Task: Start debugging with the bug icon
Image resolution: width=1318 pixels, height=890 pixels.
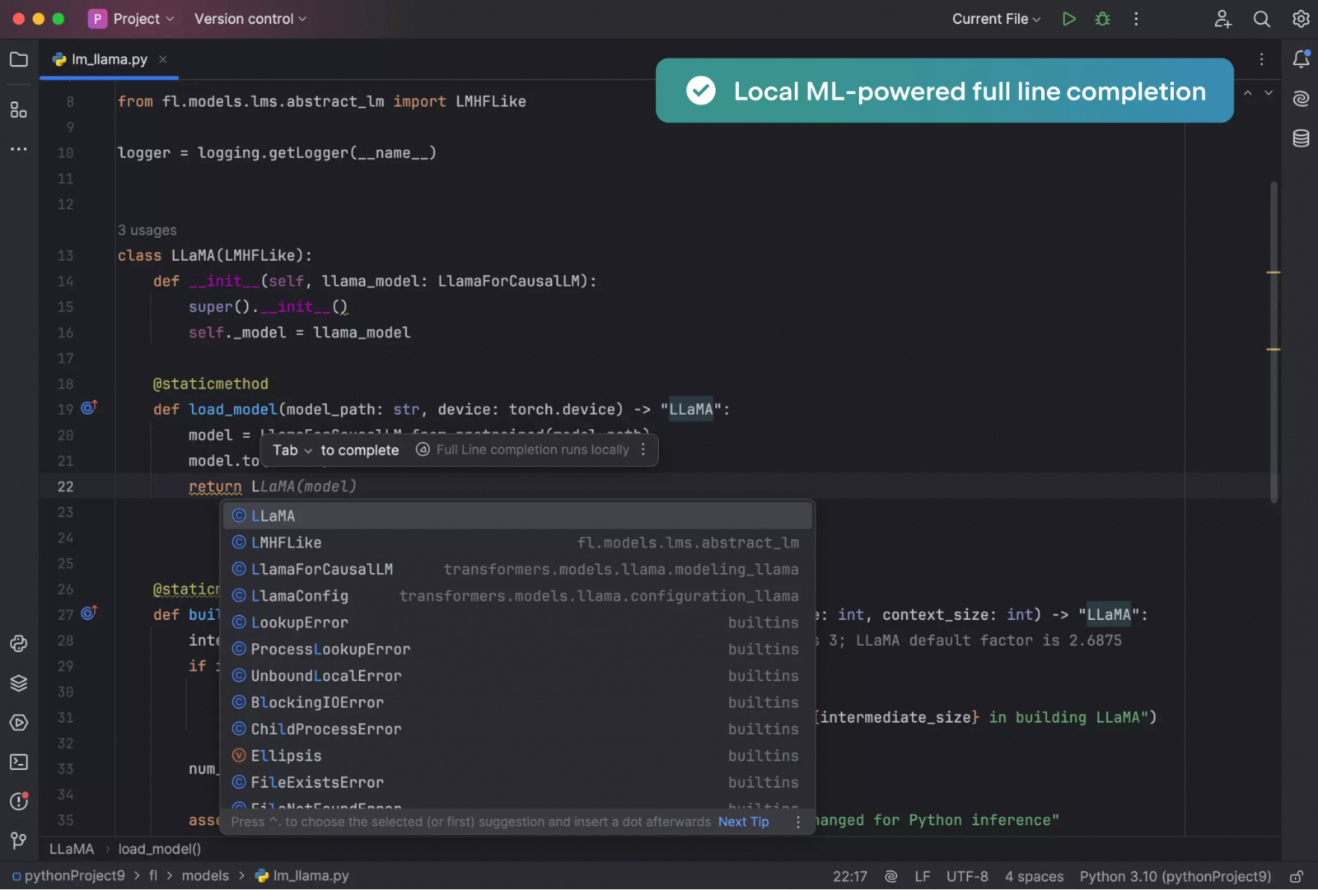Action: pyautogui.click(x=1102, y=18)
